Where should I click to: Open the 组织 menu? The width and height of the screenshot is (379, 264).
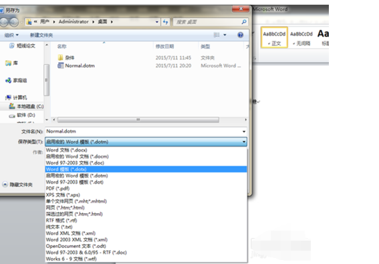(11, 35)
